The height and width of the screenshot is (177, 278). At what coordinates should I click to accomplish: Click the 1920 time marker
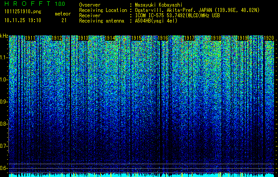tap(269, 38)
